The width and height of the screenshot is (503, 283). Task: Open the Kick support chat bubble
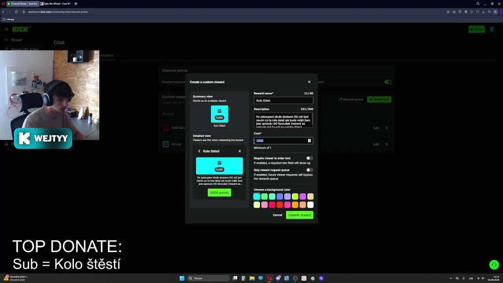[494, 265]
